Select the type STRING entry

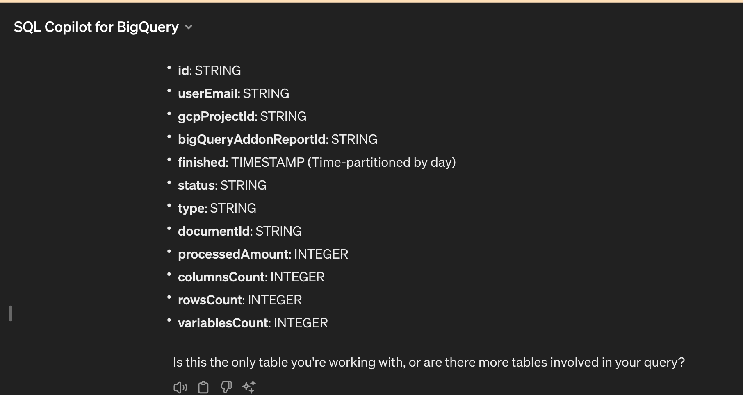tap(217, 209)
